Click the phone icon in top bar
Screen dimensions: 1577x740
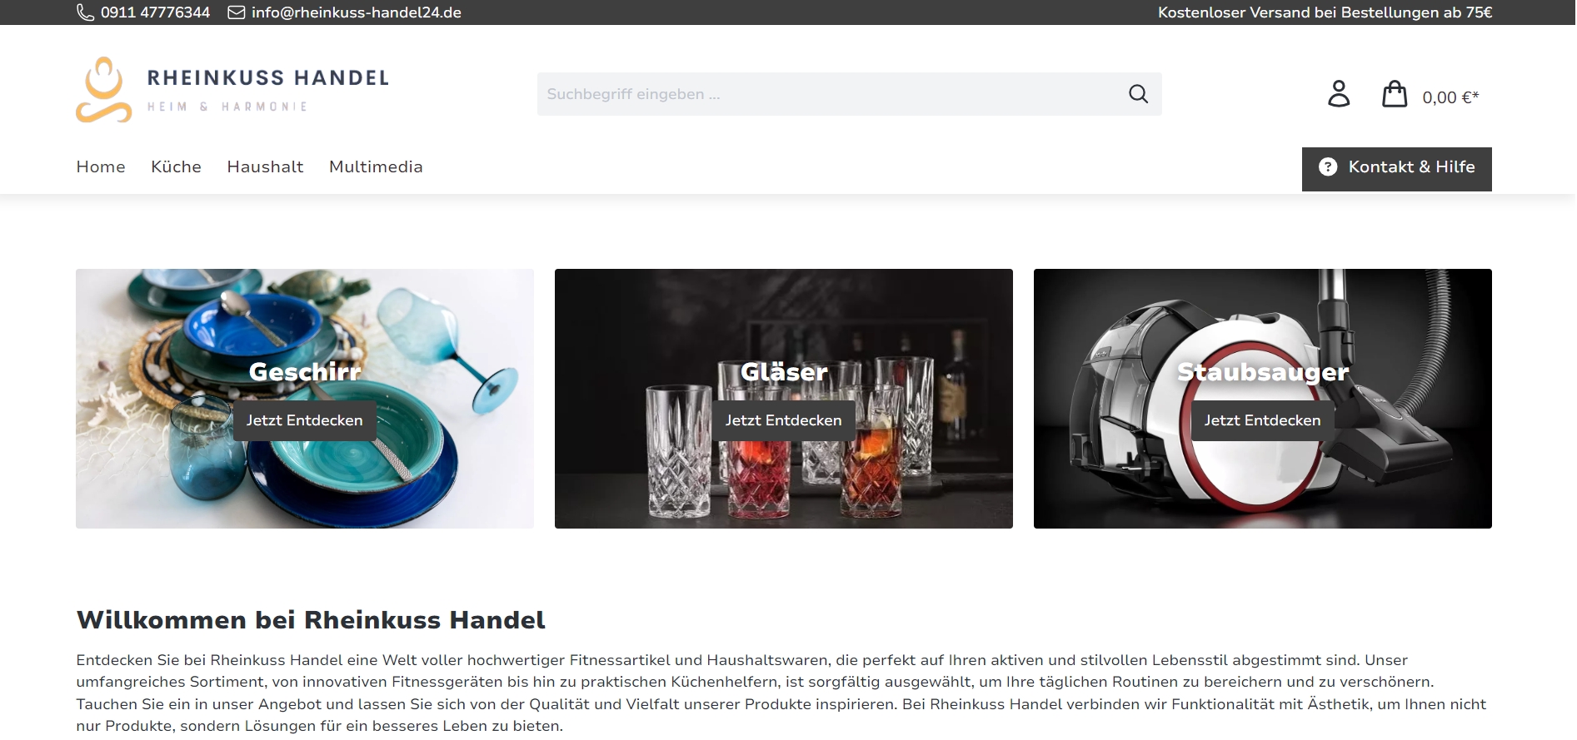pos(85,12)
